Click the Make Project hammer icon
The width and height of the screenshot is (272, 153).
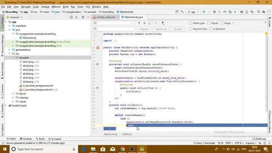click(182, 12)
